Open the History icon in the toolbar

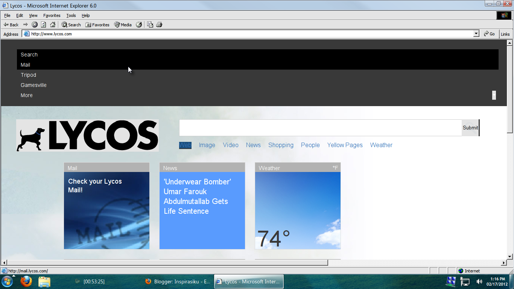tap(139, 24)
